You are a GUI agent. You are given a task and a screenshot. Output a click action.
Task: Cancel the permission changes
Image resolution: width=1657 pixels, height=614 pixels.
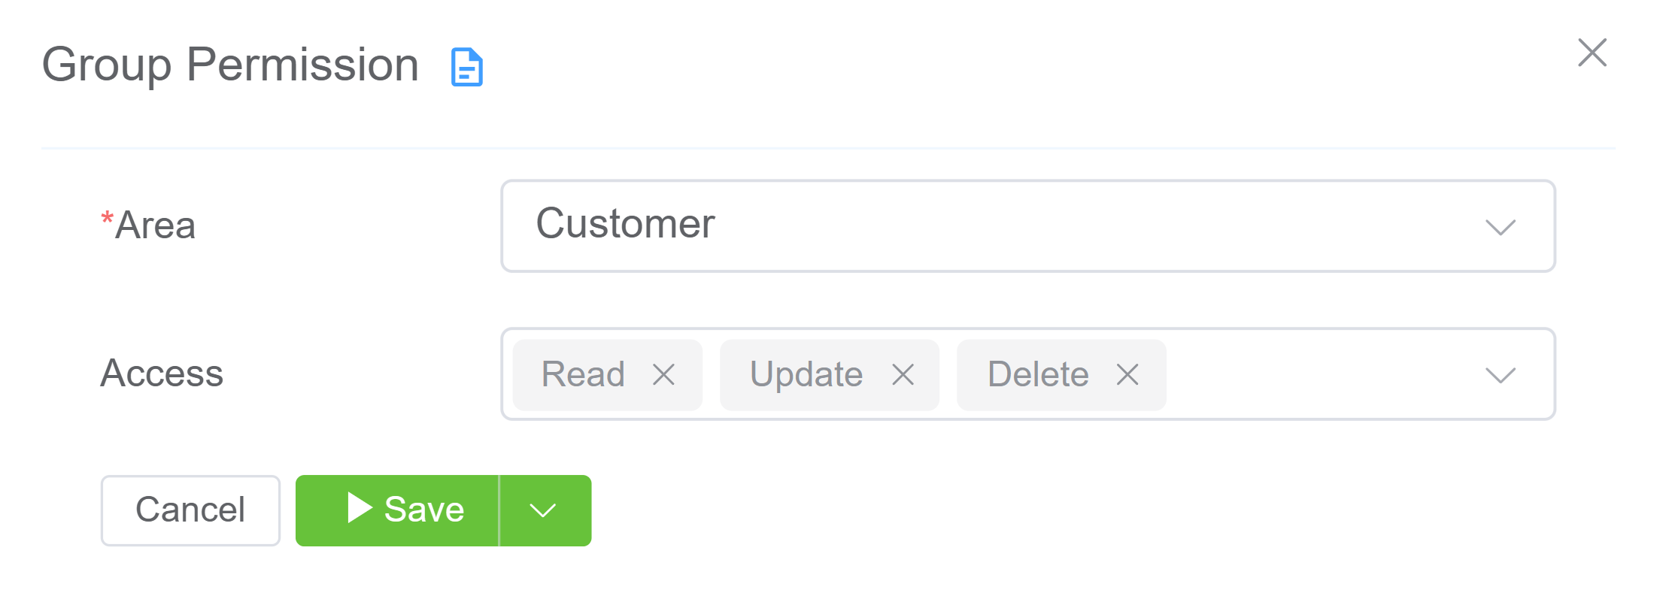(x=190, y=510)
